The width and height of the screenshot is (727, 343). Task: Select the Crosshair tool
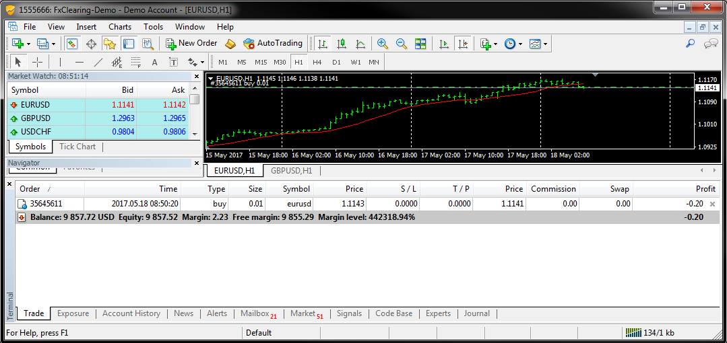pos(37,63)
